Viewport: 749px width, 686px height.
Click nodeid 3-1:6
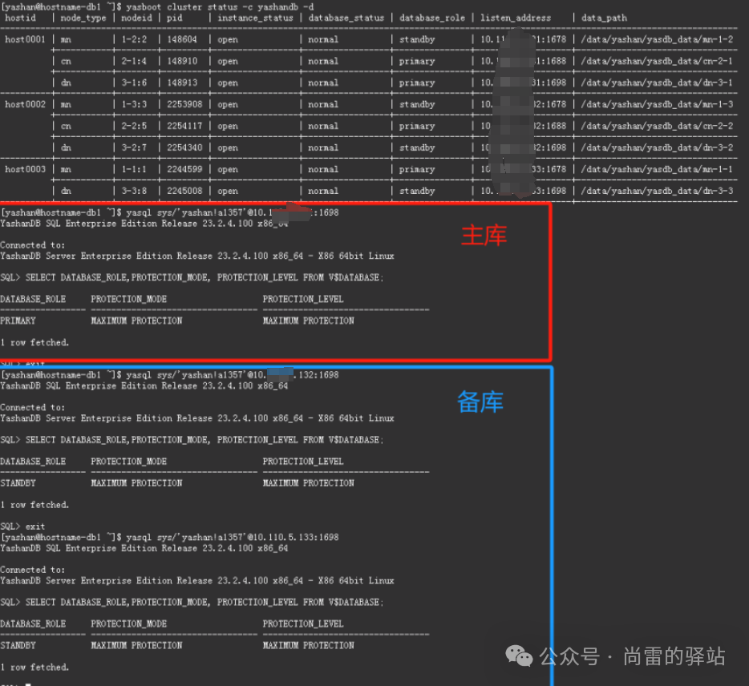click(x=134, y=83)
